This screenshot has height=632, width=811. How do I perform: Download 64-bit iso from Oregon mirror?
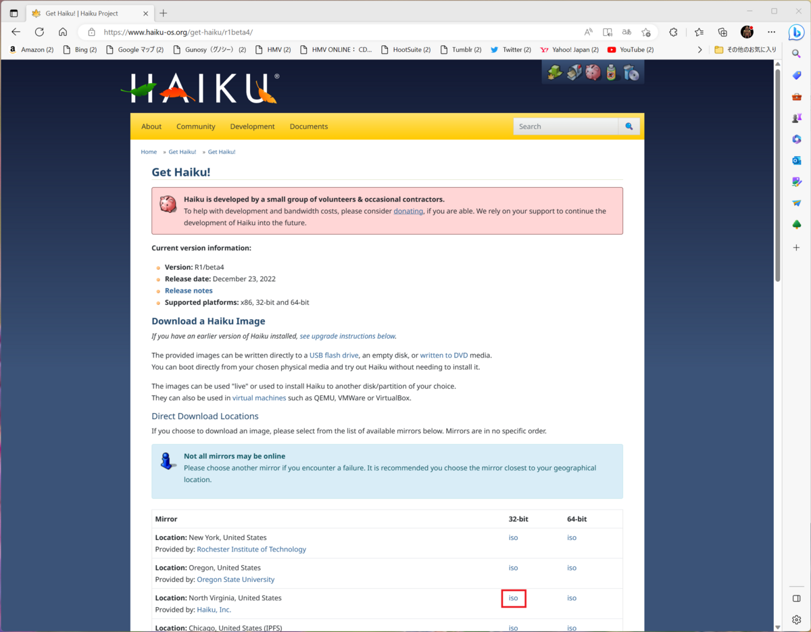click(x=572, y=568)
